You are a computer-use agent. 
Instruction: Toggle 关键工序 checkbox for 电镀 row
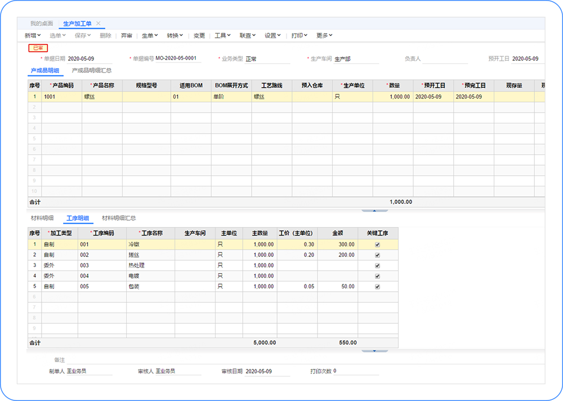377,276
